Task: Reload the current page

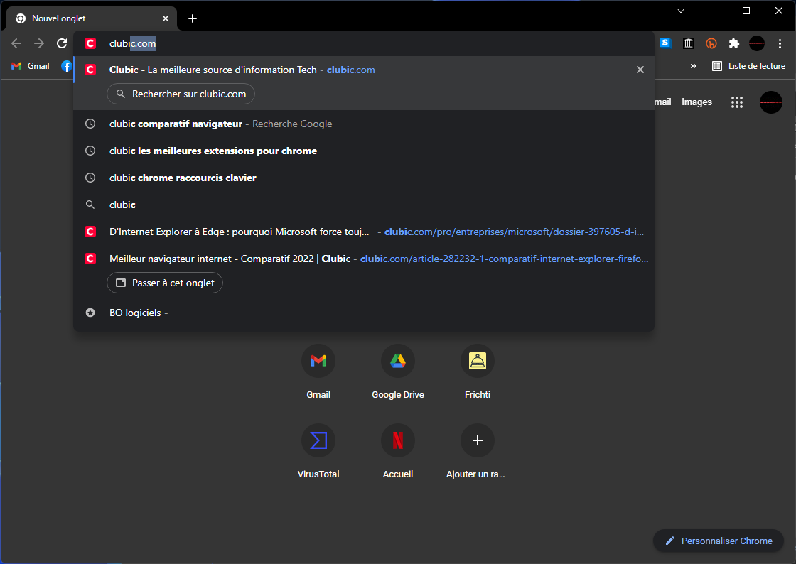Action: (x=62, y=43)
